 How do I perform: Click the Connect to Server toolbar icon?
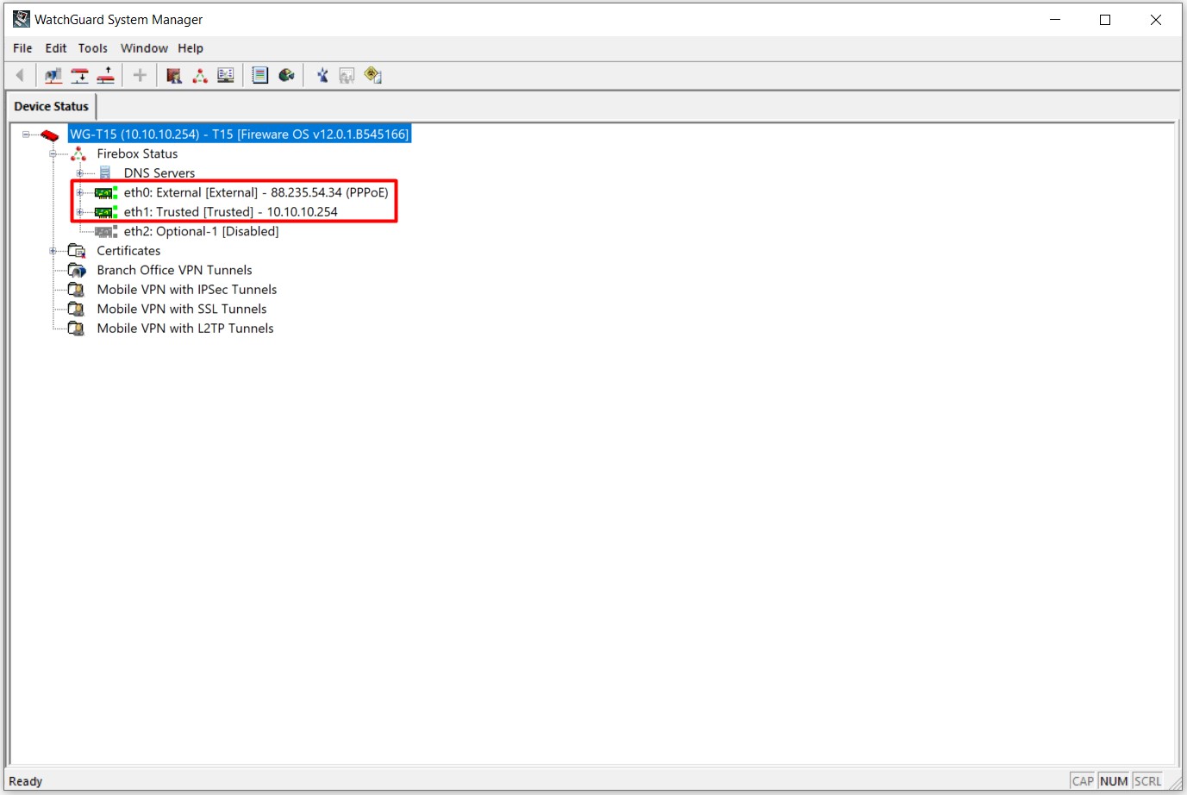pos(53,75)
